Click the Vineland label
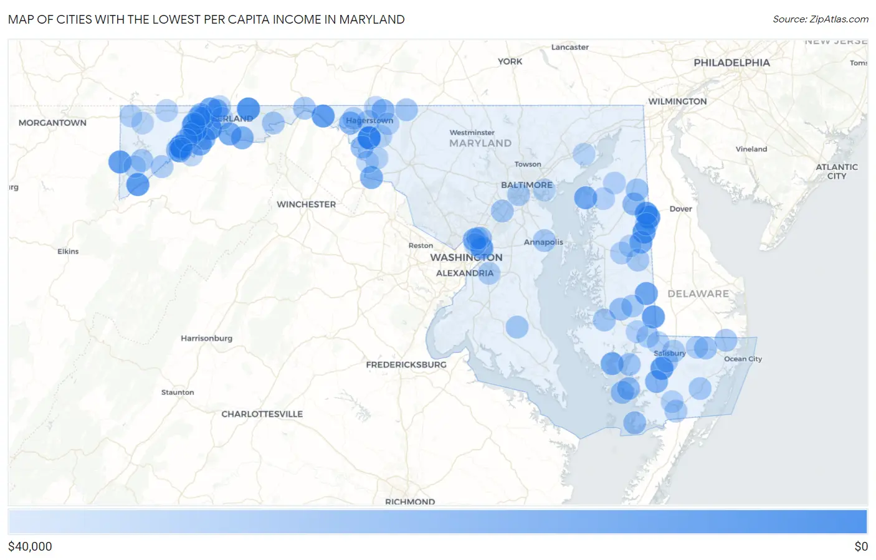Viewport: 876px width, 560px height. pyautogui.click(x=751, y=149)
